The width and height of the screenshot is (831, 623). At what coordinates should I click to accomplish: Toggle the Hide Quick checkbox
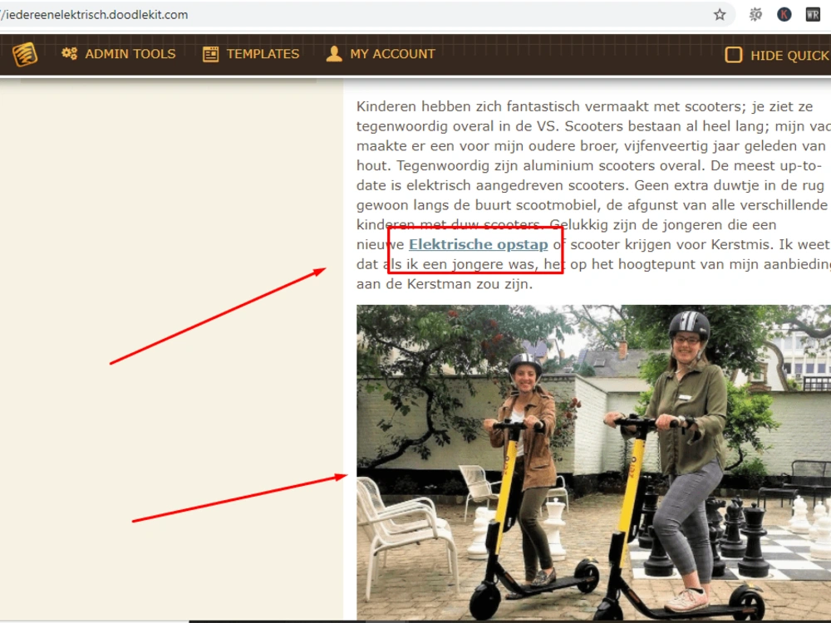pyautogui.click(x=734, y=55)
